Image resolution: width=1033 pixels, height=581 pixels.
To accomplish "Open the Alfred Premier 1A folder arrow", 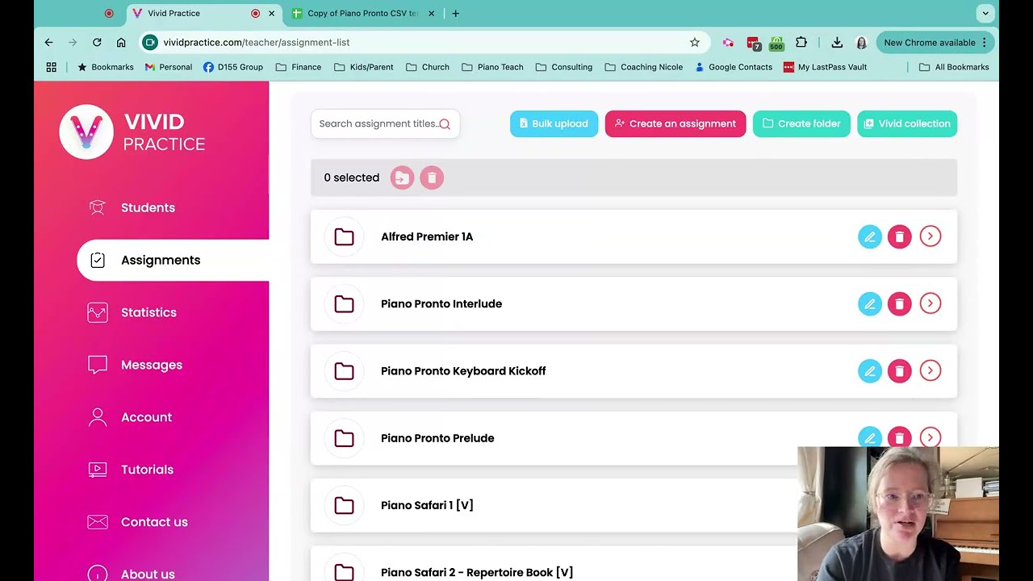I will point(931,236).
